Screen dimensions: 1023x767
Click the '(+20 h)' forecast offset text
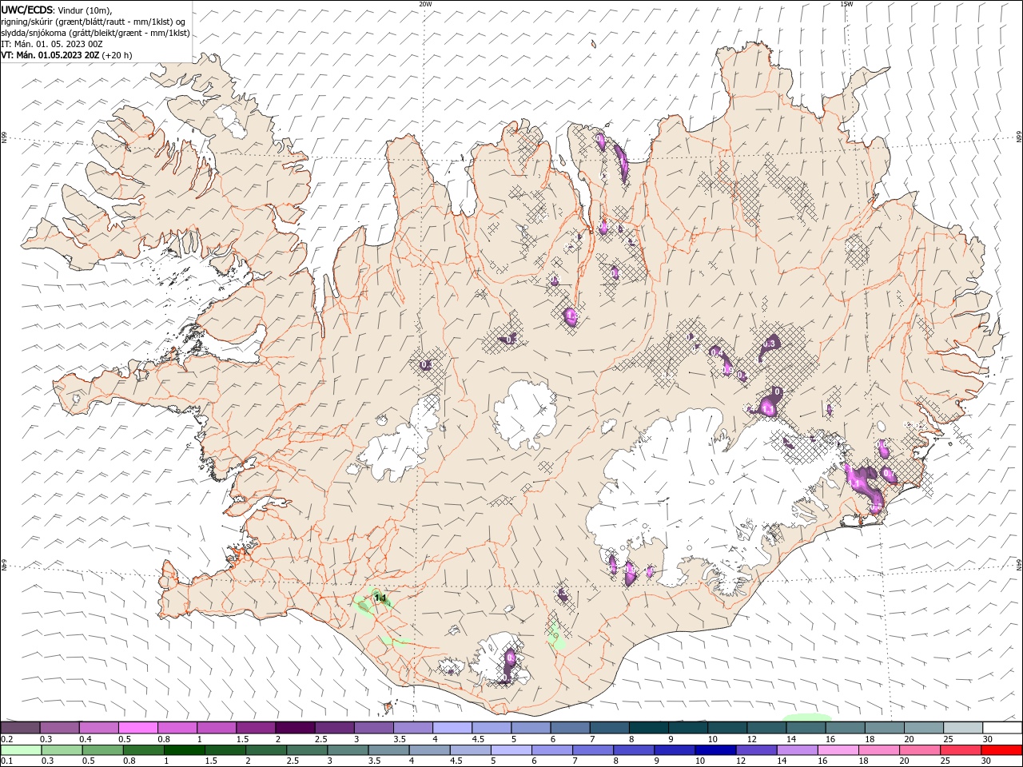(117, 55)
